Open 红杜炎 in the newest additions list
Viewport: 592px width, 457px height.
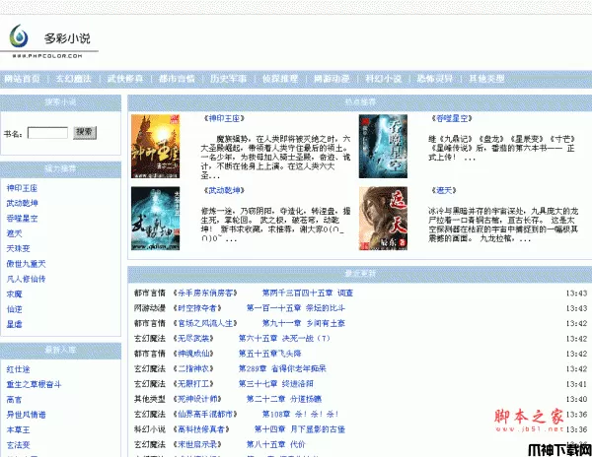(x=19, y=368)
